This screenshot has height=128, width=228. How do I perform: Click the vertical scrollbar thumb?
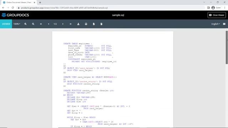coord(227,47)
